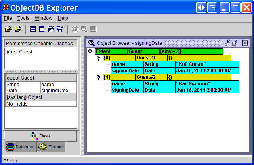Image resolution: width=254 pixels, height=165 pixels.
Task: Click the Object Browser magnifier icon
Action: pyautogui.click(x=92, y=43)
